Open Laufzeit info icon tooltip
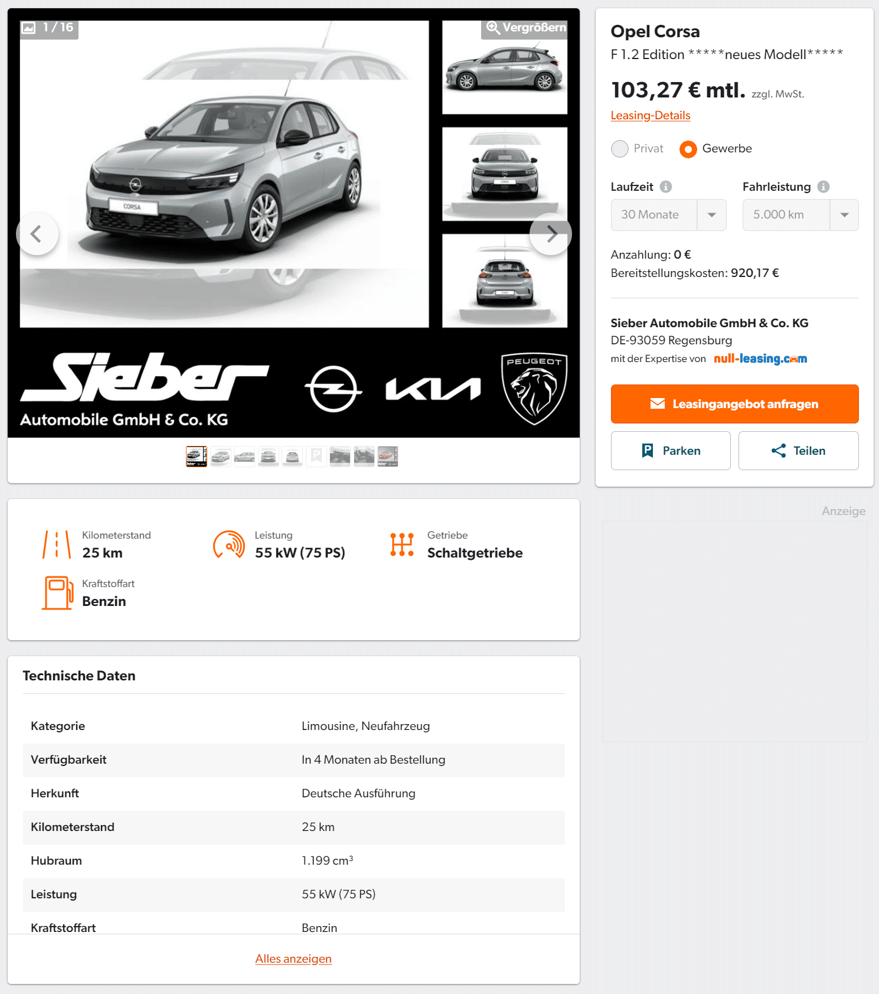The image size is (879, 994). coord(666,187)
